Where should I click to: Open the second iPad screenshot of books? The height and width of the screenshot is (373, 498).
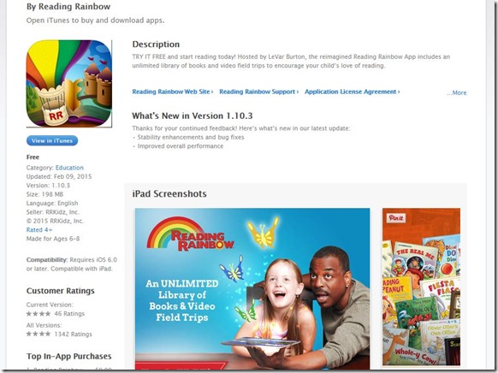pyautogui.click(x=421, y=287)
